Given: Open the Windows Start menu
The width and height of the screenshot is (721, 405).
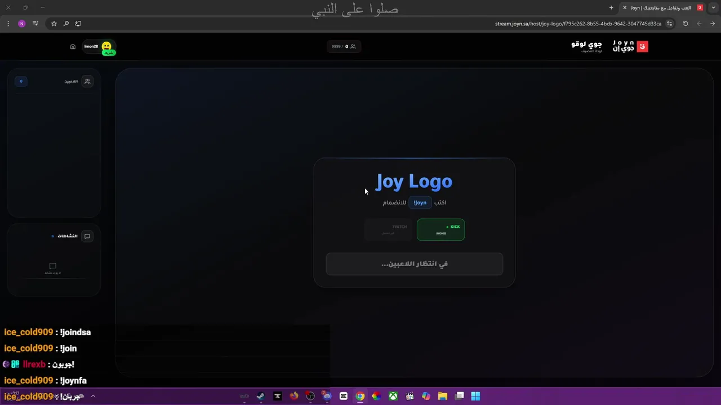Looking at the screenshot, I should point(476,396).
